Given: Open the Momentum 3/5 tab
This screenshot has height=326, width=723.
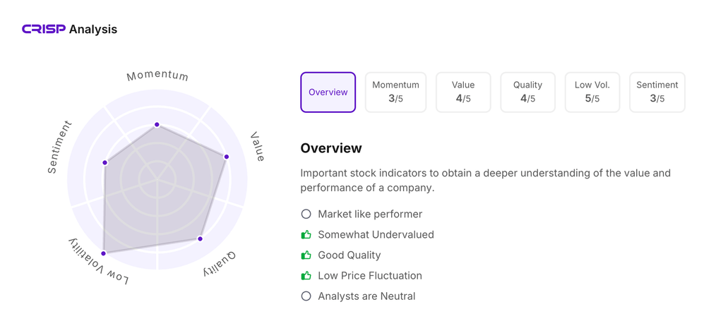Looking at the screenshot, I should tap(395, 92).
